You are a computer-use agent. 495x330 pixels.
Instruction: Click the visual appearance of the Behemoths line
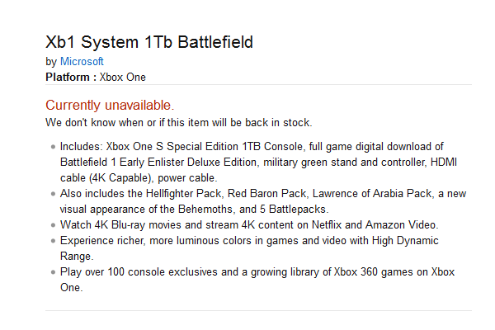point(194,209)
